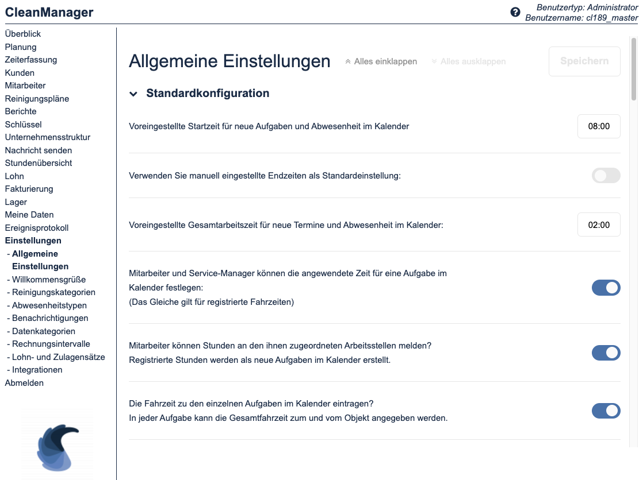Open Fakturierung
Screen dimensions: 639x480
click(x=29, y=189)
